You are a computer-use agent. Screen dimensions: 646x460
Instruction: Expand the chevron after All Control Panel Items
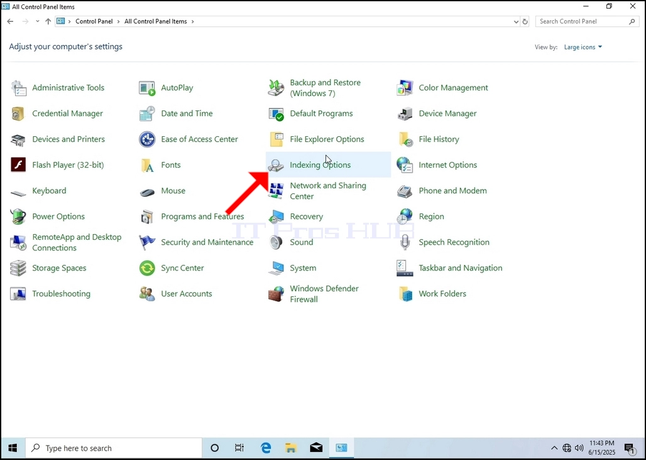pyautogui.click(x=192, y=21)
